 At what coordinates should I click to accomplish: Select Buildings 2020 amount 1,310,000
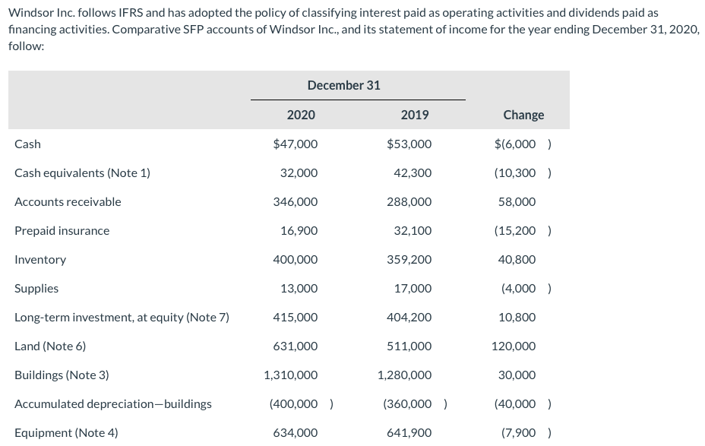[x=290, y=375]
